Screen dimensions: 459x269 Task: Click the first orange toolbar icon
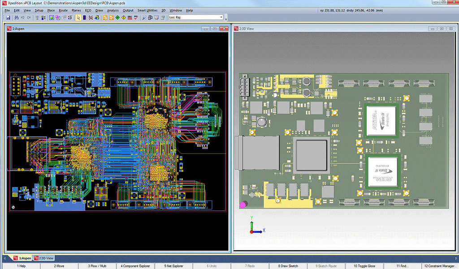[x=105, y=17]
